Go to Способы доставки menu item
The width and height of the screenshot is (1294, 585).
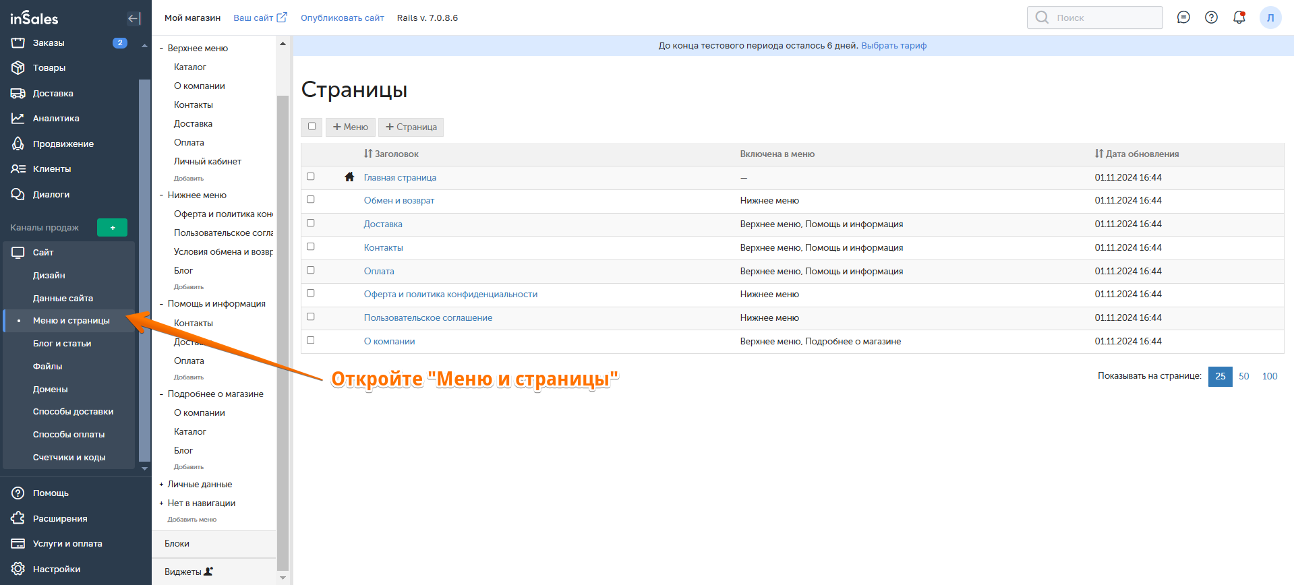pos(73,412)
